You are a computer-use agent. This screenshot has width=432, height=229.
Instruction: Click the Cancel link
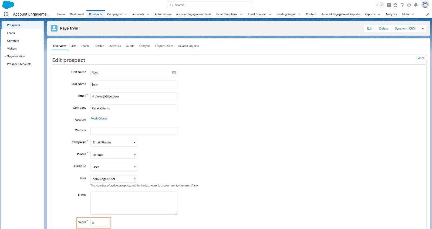421,58
